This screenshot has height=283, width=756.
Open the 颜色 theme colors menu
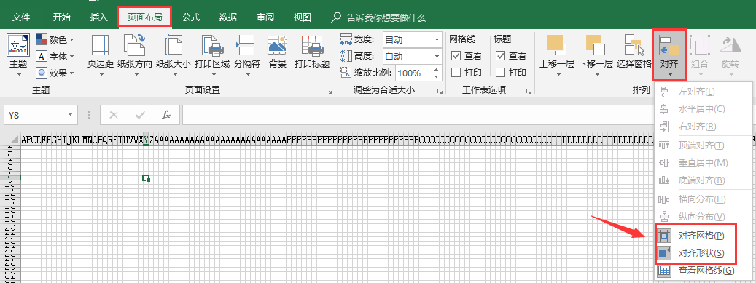pyautogui.click(x=55, y=39)
